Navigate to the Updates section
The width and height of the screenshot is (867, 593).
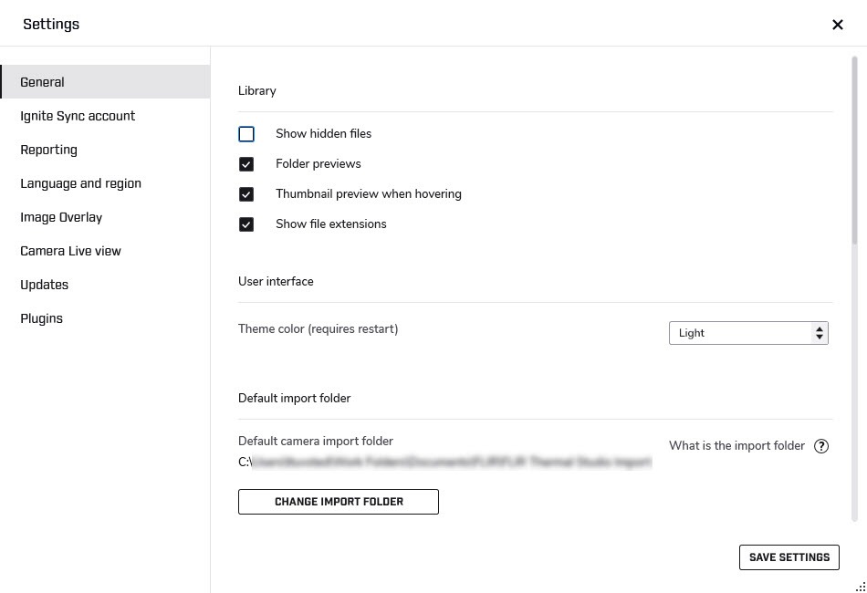pos(44,285)
